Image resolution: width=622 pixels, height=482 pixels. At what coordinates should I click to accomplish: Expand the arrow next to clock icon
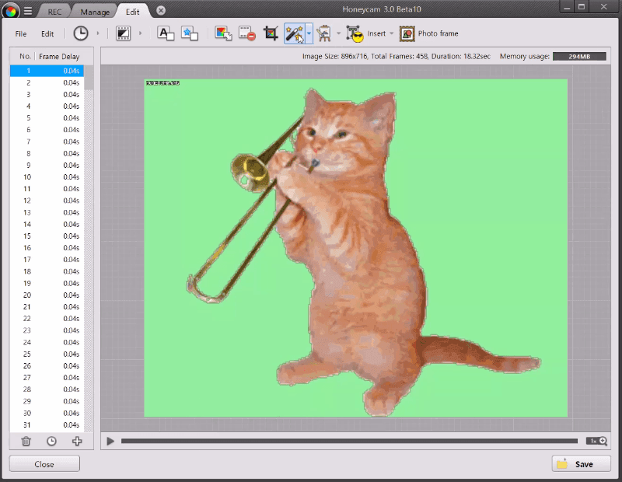98,33
